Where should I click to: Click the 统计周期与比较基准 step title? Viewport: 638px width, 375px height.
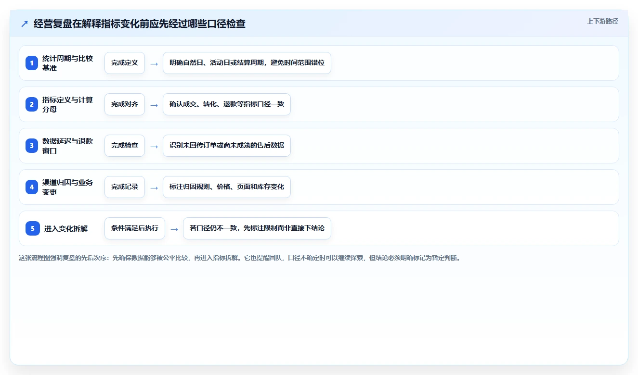click(x=68, y=63)
